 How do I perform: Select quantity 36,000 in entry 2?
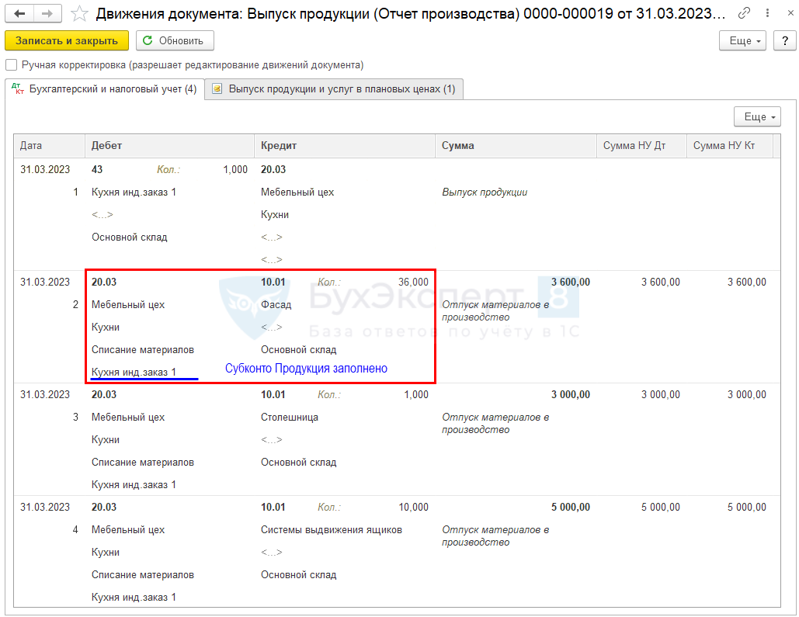click(413, 283)
